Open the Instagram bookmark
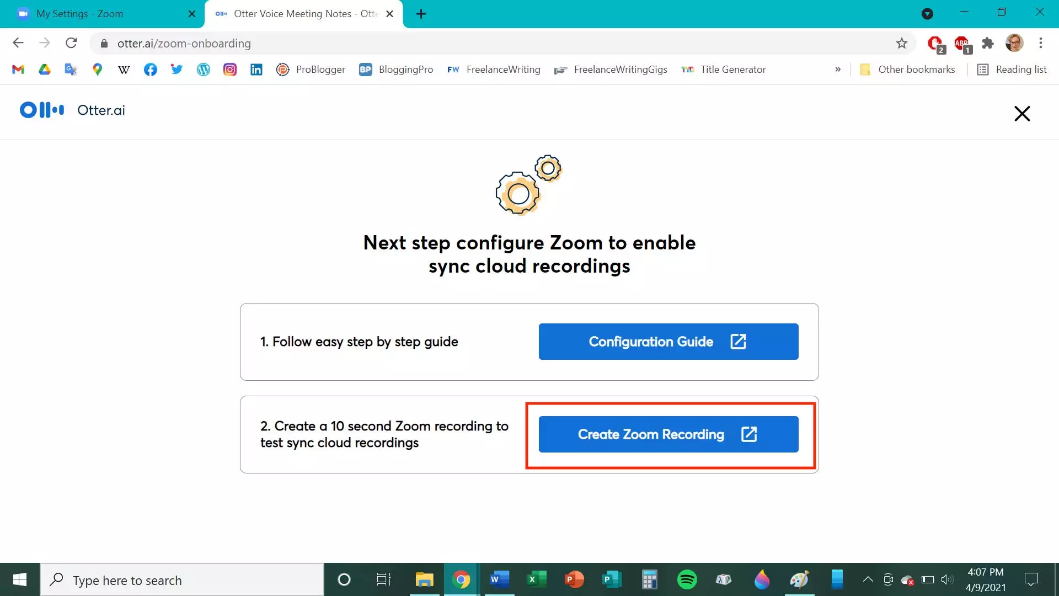The width and height of the screenshot is (1059, 596). 230,70
